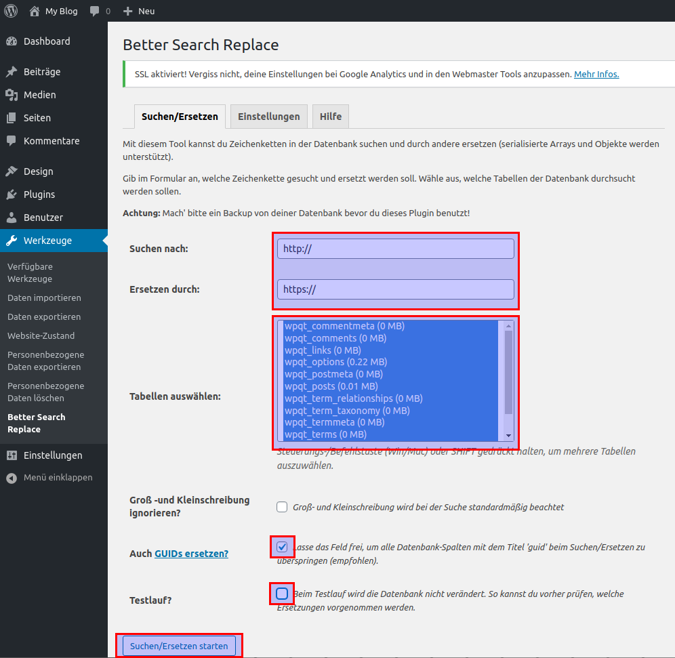The image size is (675, 658).
Task: Click the Design brush icon
Action: [x=12, y=171]
